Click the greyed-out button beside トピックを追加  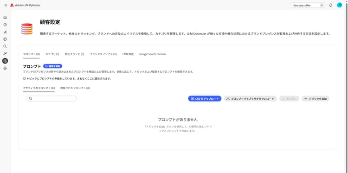point(289,99)
